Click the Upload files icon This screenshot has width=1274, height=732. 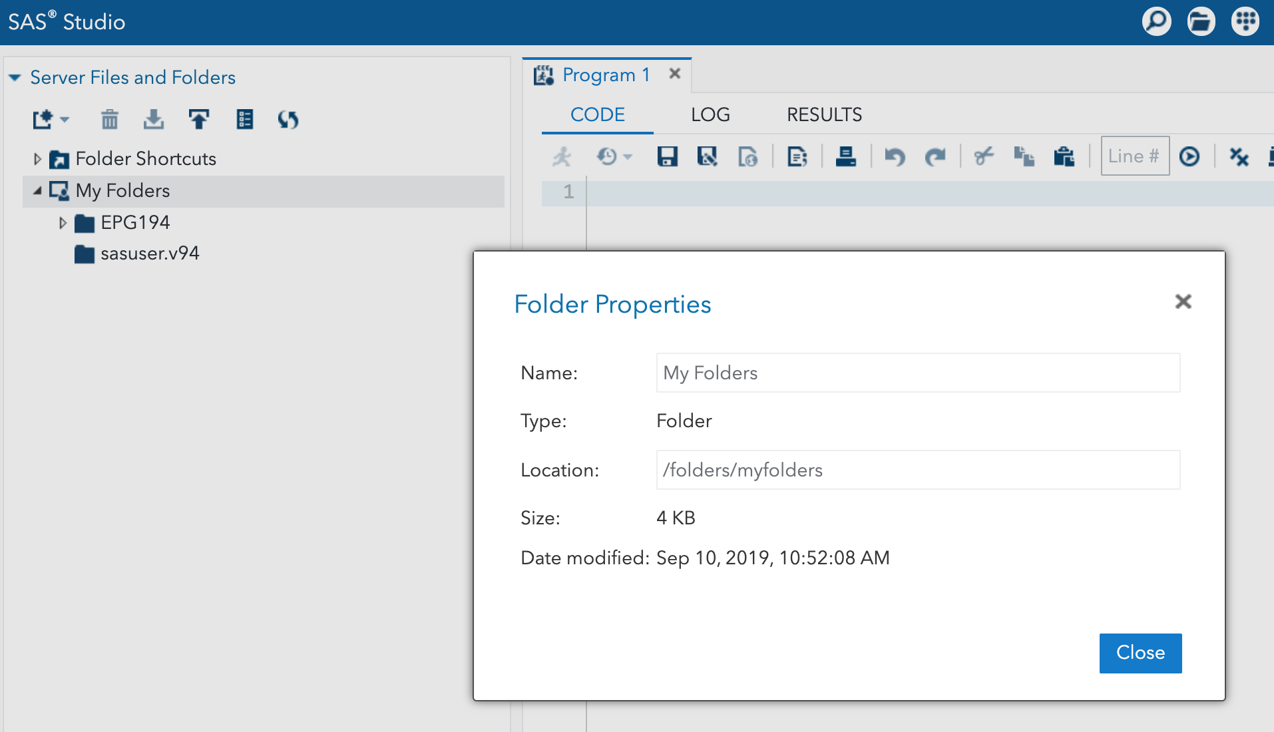(198, 120)
